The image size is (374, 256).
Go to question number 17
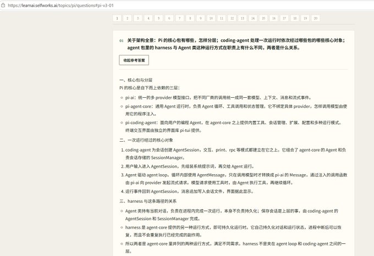(x=284, y=18)
